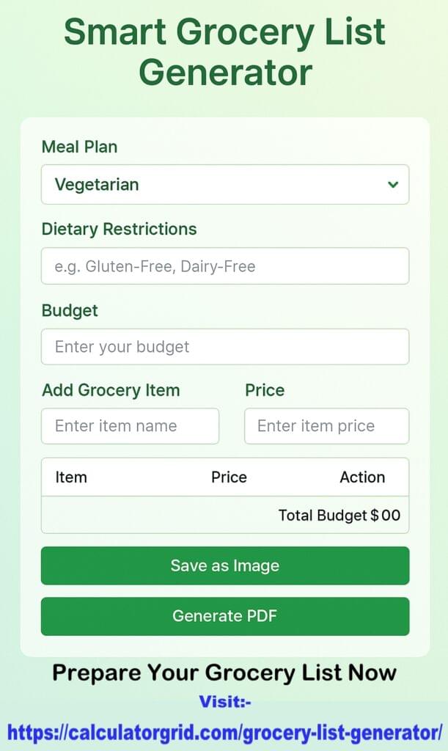Click the Dietary Restrictions label

120,229
